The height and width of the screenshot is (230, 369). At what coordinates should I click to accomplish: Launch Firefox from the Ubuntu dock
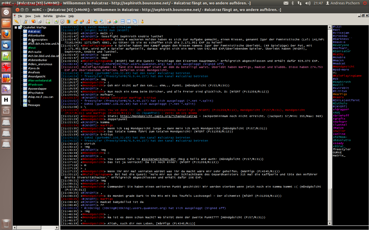[x=6, y=34]
